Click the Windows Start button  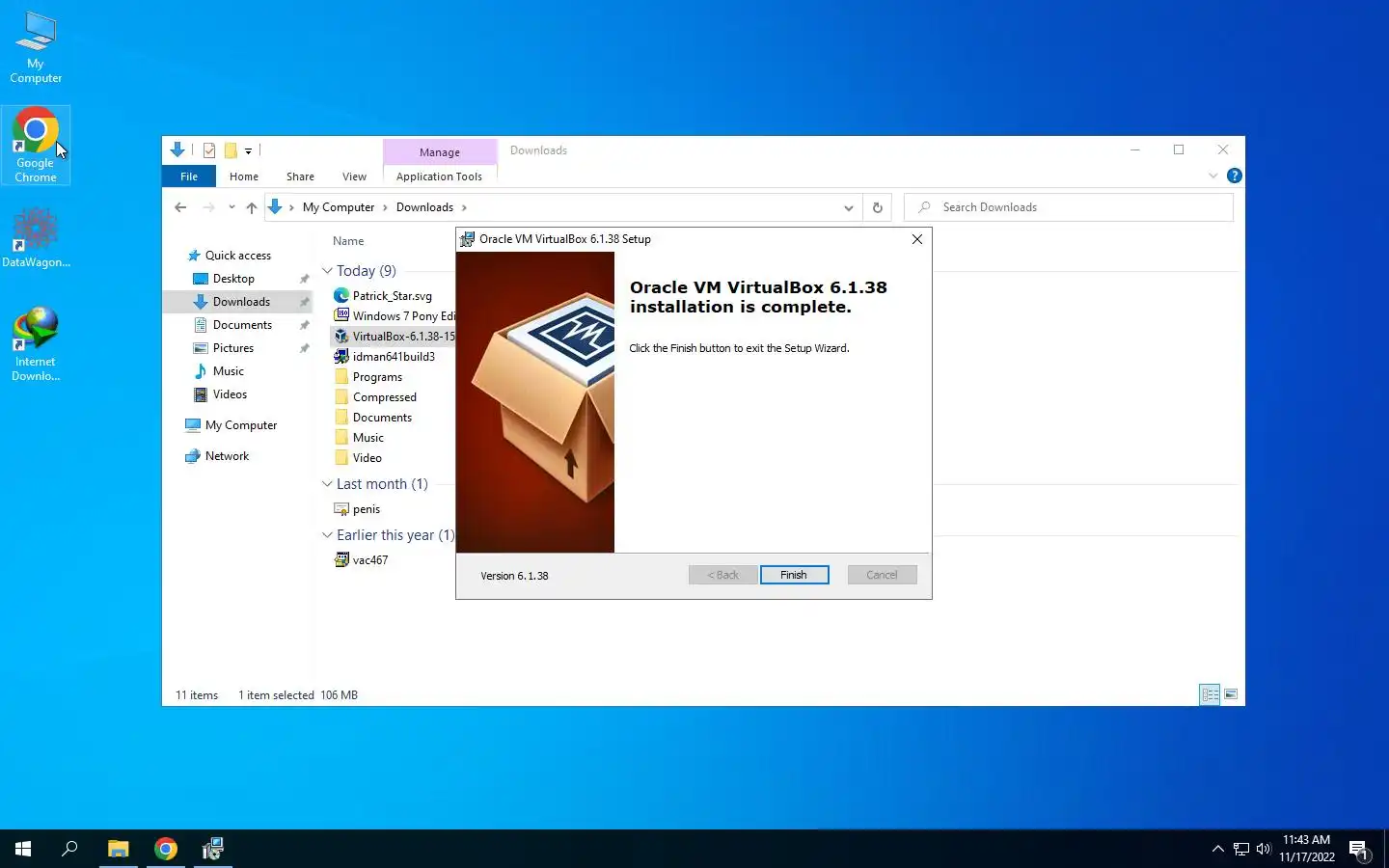[23, 849]
